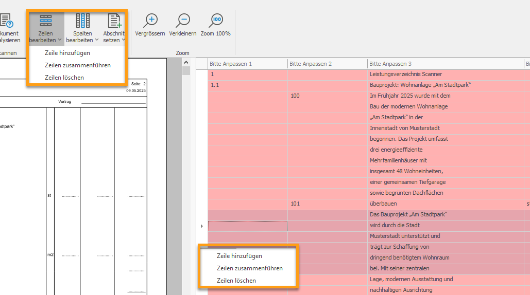
Task: Select cell 'Musterstadt unterstützt und'
Action: 446,236
